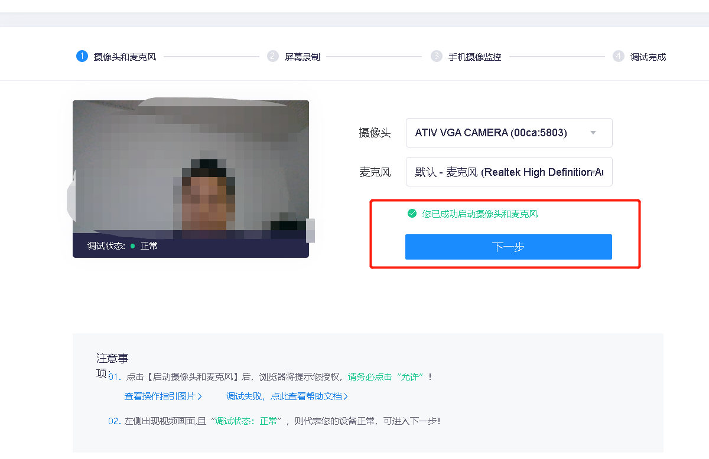Click the step 2 number circle icon

pyautogui.click(x=272, y=57)
